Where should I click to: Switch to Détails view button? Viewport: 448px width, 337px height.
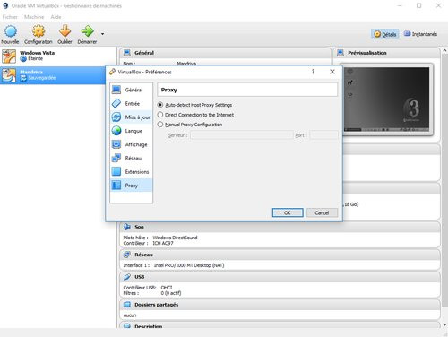coord(385,34)
